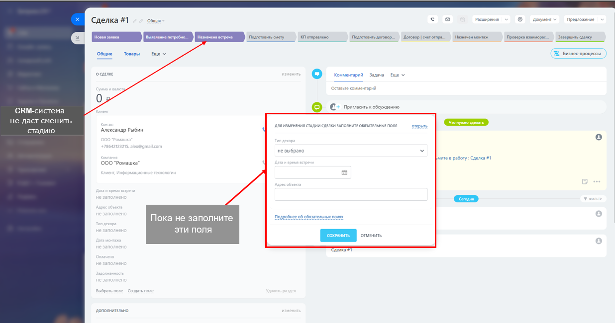Click the phone call icon in the header
615x323 pixels.
click(x=432, y=19)
